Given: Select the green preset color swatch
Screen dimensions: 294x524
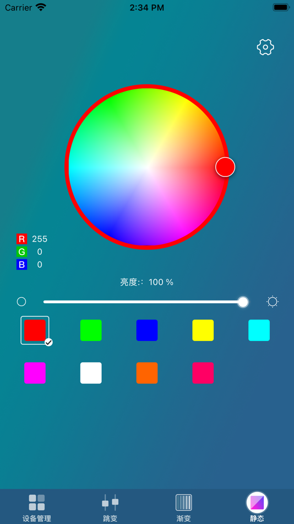Looking at the screenshot, I should click(x=91, y=330).
